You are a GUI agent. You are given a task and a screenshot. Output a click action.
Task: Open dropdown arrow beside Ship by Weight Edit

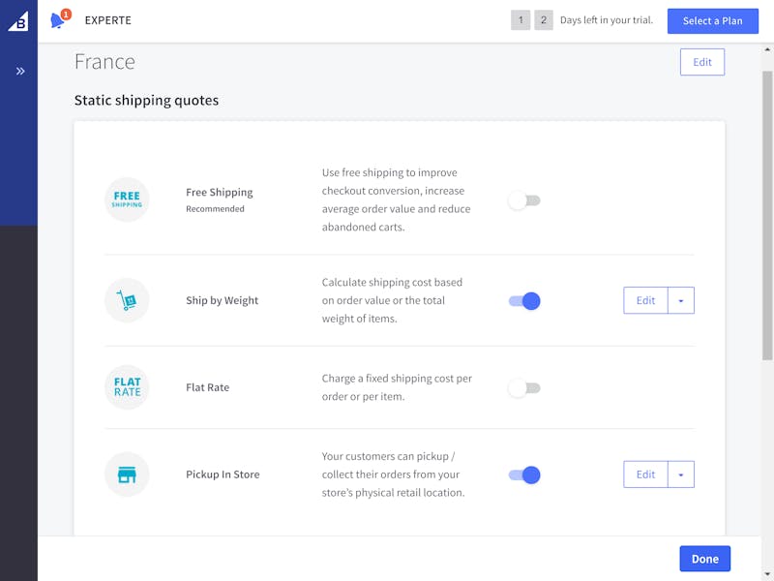click(681, 300)
